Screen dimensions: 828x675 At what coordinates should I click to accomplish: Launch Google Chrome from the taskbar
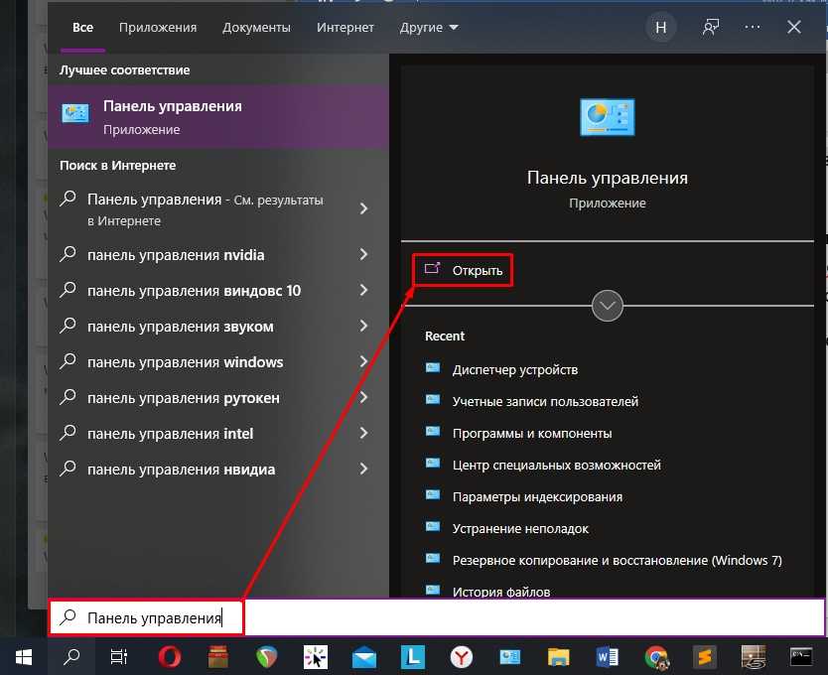tap(655, 656)
